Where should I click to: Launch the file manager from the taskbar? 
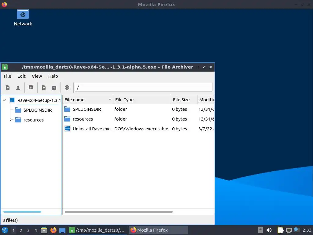(44, 230)
